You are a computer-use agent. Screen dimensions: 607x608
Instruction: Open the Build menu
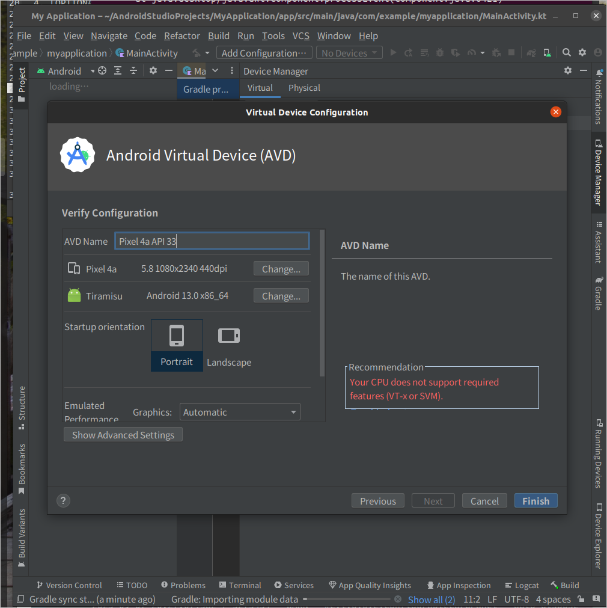click(219, 35)
